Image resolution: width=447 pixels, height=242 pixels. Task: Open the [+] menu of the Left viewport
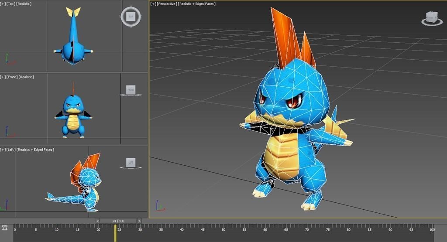[3, 150]
